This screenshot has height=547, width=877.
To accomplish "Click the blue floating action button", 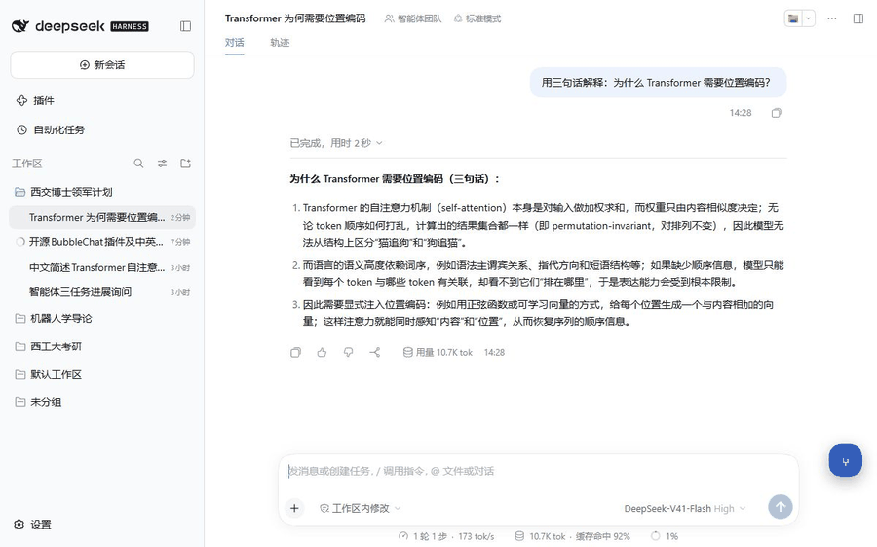I will tap(845, 460).
